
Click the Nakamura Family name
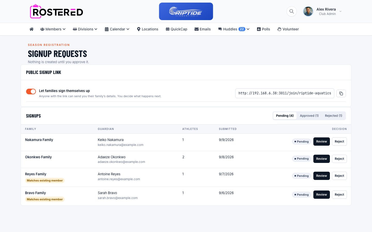[39, 140]
